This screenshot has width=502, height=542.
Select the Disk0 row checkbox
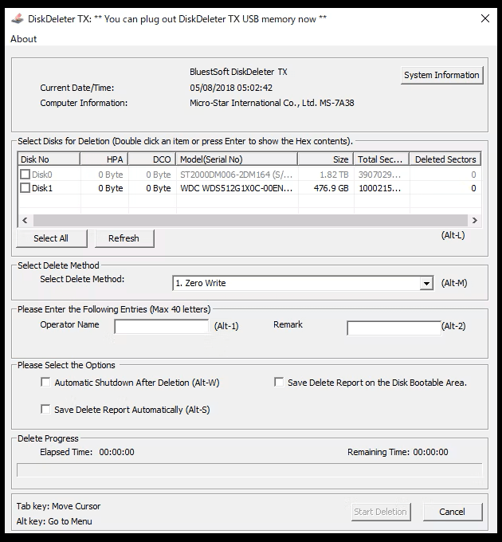[x=25, y=174]
